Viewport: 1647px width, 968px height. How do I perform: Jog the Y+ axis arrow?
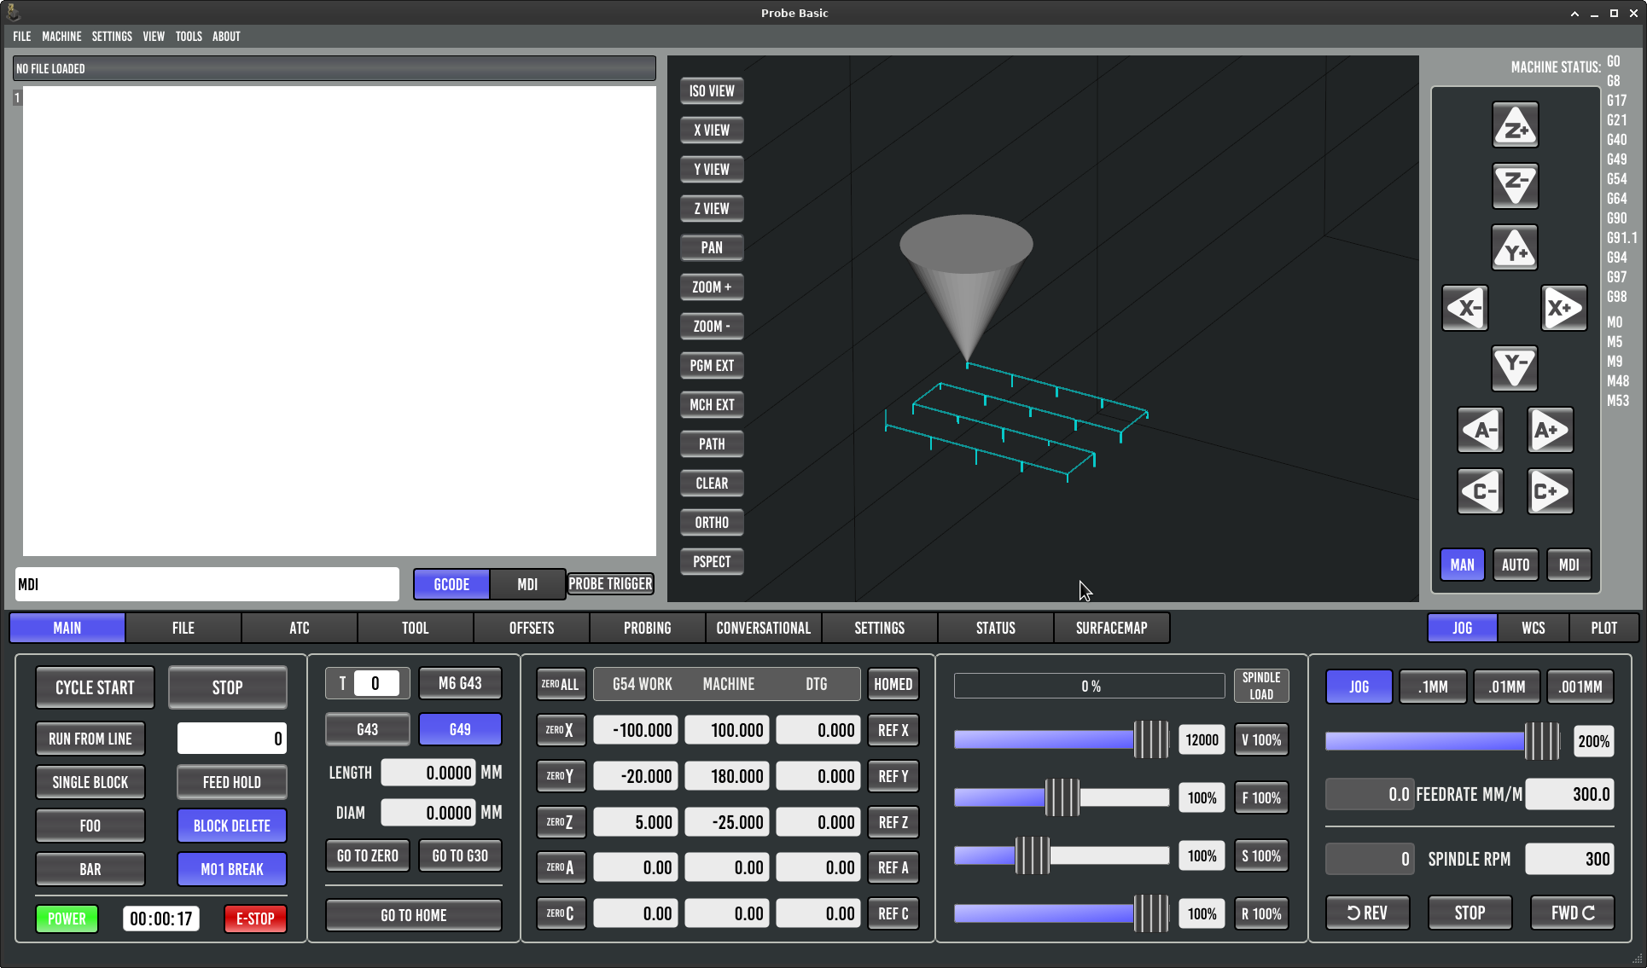(x=1515, y=248)
